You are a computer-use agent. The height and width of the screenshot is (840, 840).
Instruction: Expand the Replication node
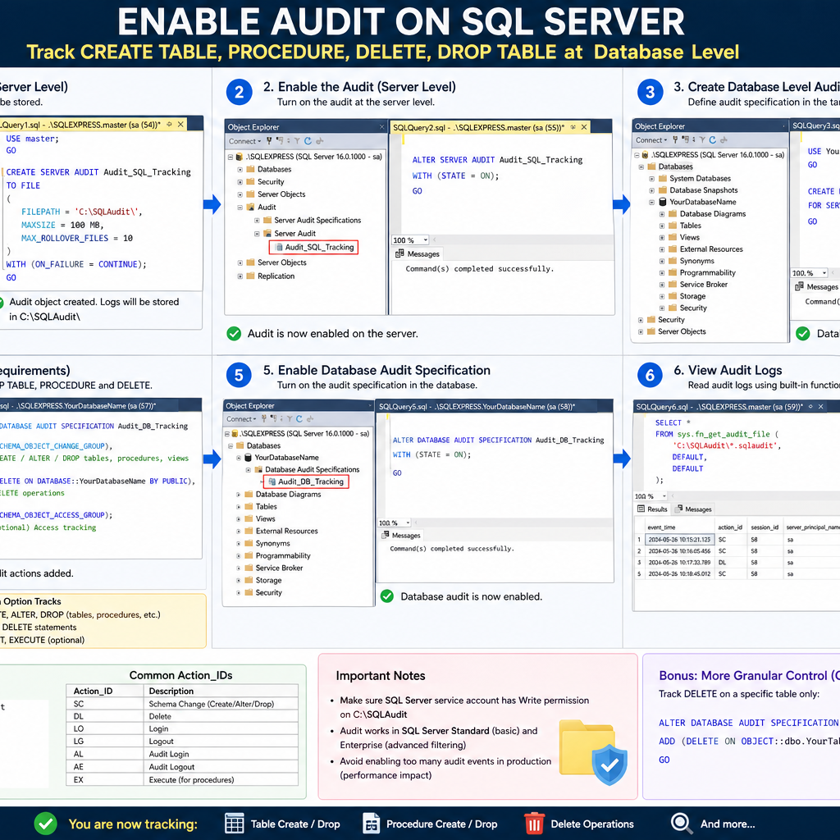[x=240, y=276]
